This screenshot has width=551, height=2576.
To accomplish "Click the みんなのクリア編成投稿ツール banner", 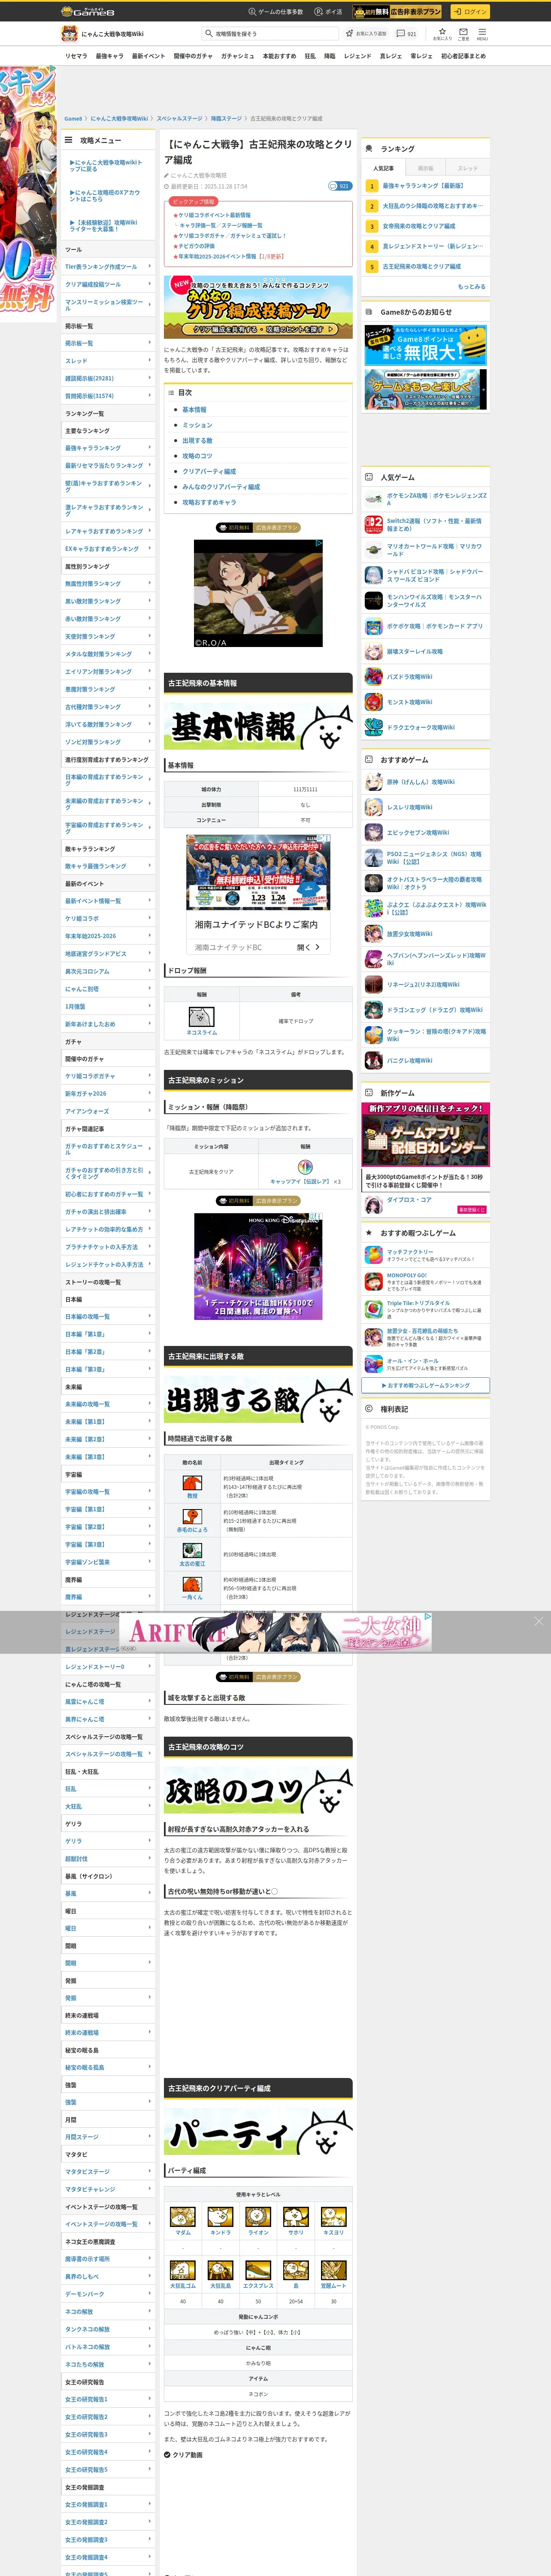I will [x=258, y=306].
